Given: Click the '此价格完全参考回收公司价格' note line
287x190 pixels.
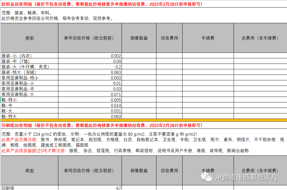Looking at the screenshot, I should click(57, 18).
